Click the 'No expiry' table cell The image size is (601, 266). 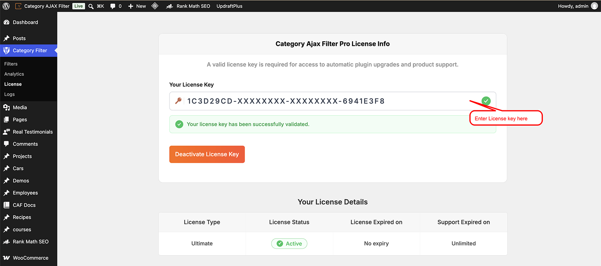coord(376,243)
